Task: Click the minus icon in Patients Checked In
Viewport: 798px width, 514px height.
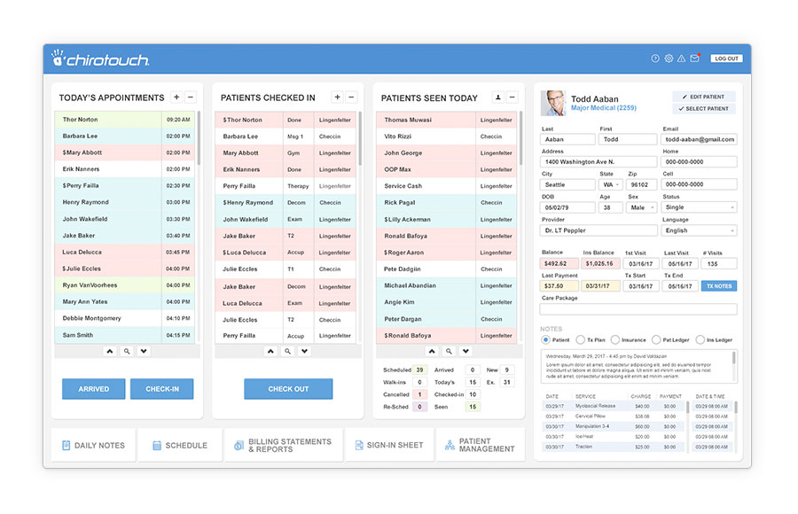Action: [x=351, y=97]
